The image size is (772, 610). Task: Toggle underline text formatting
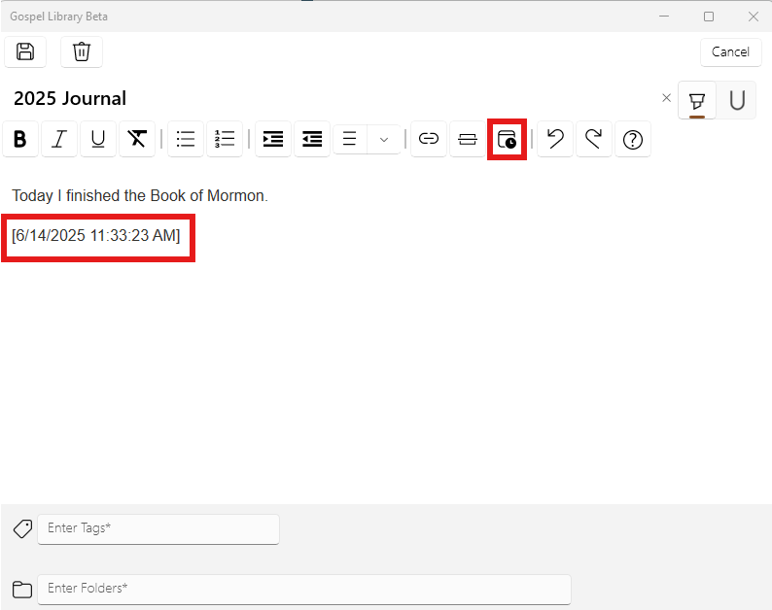(x=98, y=139)
